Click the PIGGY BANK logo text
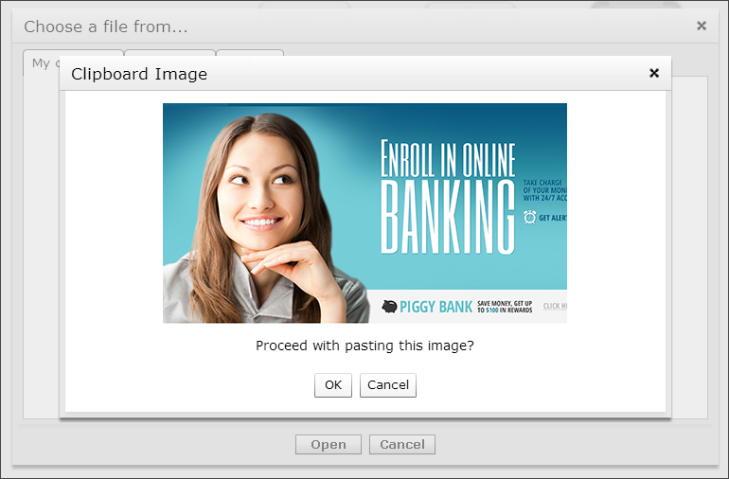This screenshot has width=729, height=479. click(436, 307)
